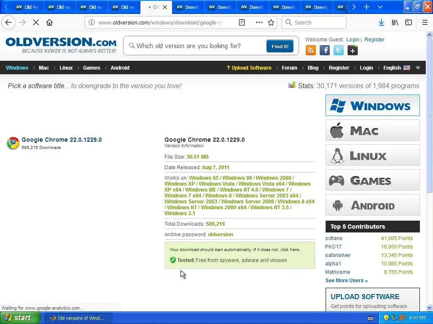Focus the browser Search box

point(314,22)
